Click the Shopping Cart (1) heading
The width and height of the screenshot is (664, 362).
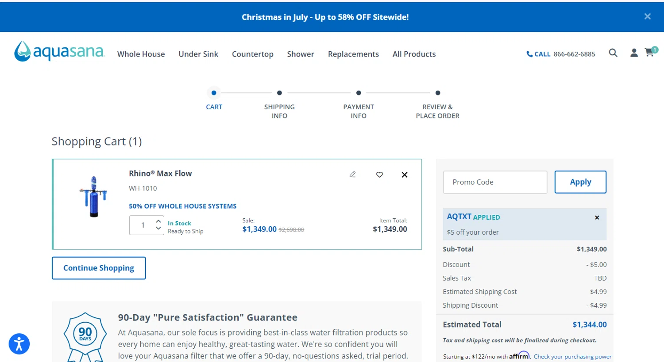97,141
